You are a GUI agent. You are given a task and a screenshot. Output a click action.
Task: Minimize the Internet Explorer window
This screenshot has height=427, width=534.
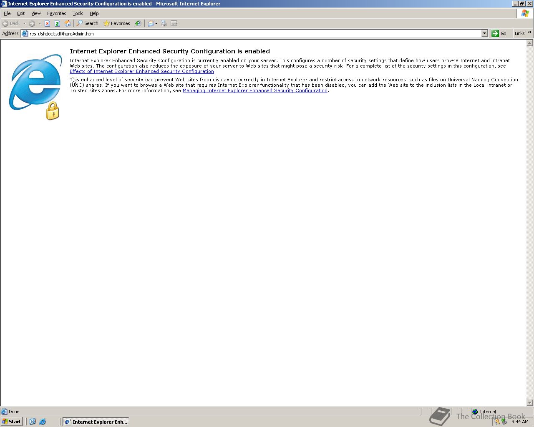(516, 4)
